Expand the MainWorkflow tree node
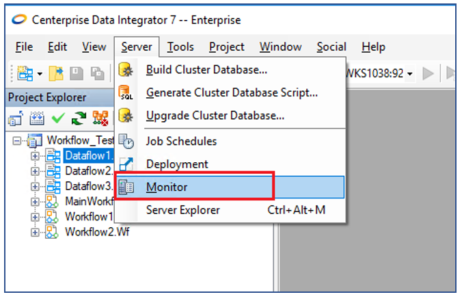 point(35,201)
